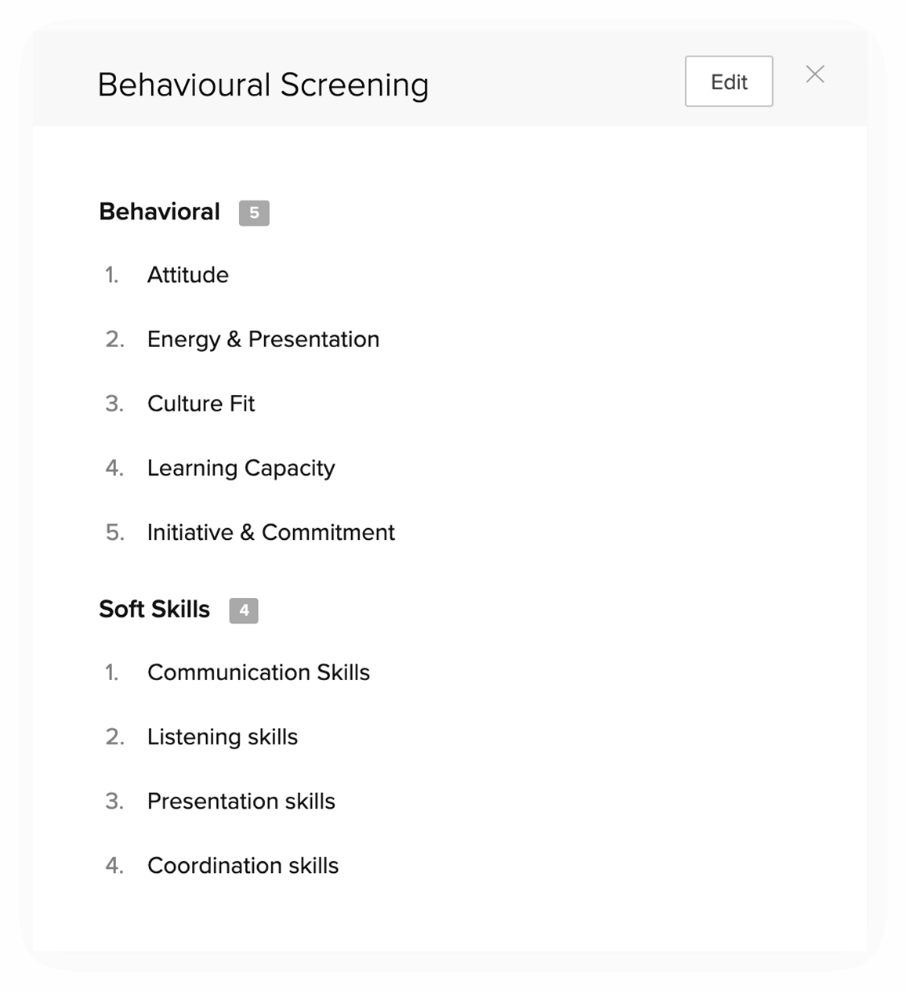906x992 pixels.
Task: Click Coordination skills in the list
Action: pyautogui.click(x=243, y=865)
